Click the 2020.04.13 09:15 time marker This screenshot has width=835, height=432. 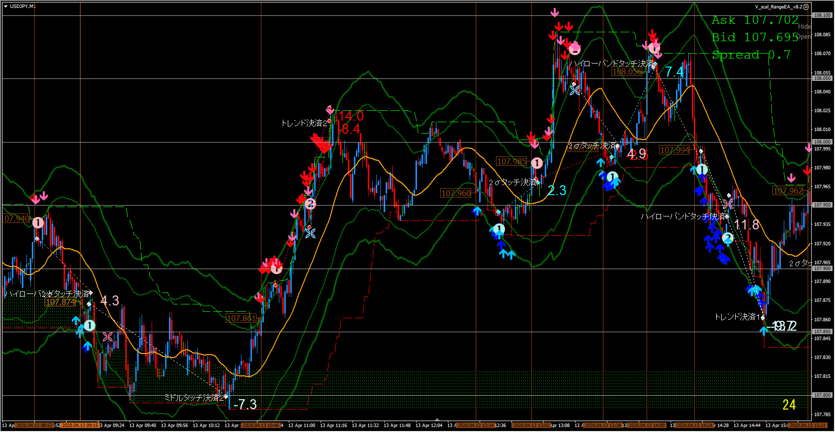(80, 426)
